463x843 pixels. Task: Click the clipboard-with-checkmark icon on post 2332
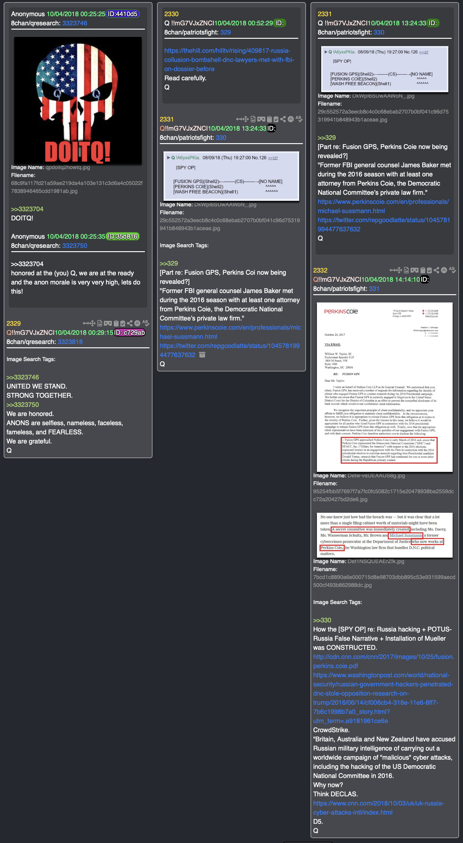pos(429,270)
